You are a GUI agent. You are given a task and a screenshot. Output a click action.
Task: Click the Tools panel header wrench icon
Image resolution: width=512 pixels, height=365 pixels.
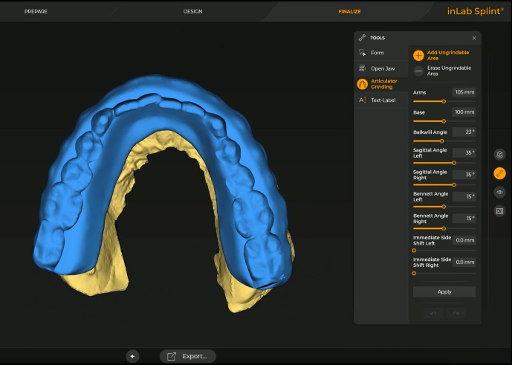click(x=362, y=38)
